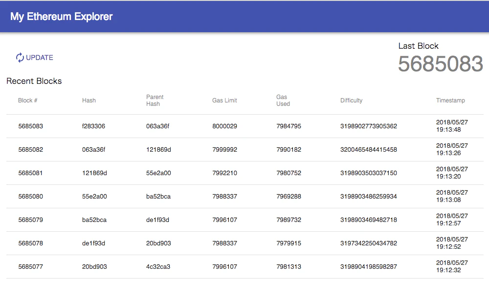Click the refresh arrows icon next to UPDATE
Image resolution: width=489 pixels, height=281 pixels.
pos(20,58)
